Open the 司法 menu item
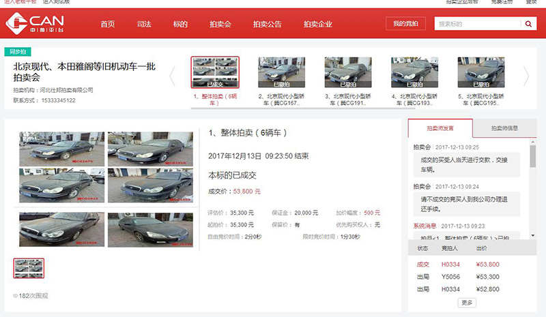 coord(144,24)
